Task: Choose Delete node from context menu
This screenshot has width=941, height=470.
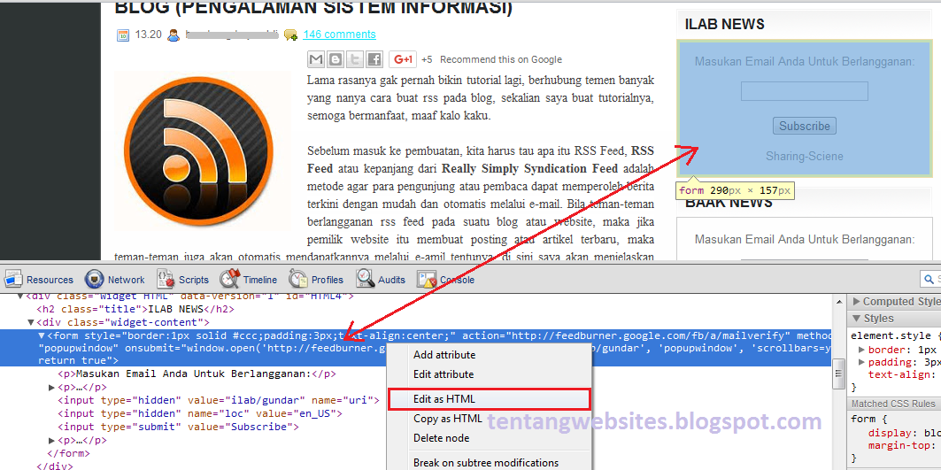Action: pos(441,437)
